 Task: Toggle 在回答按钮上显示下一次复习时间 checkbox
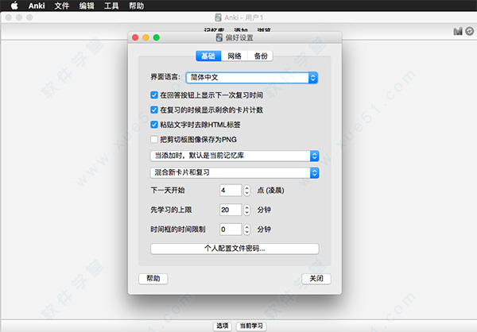tap(154, 95)
